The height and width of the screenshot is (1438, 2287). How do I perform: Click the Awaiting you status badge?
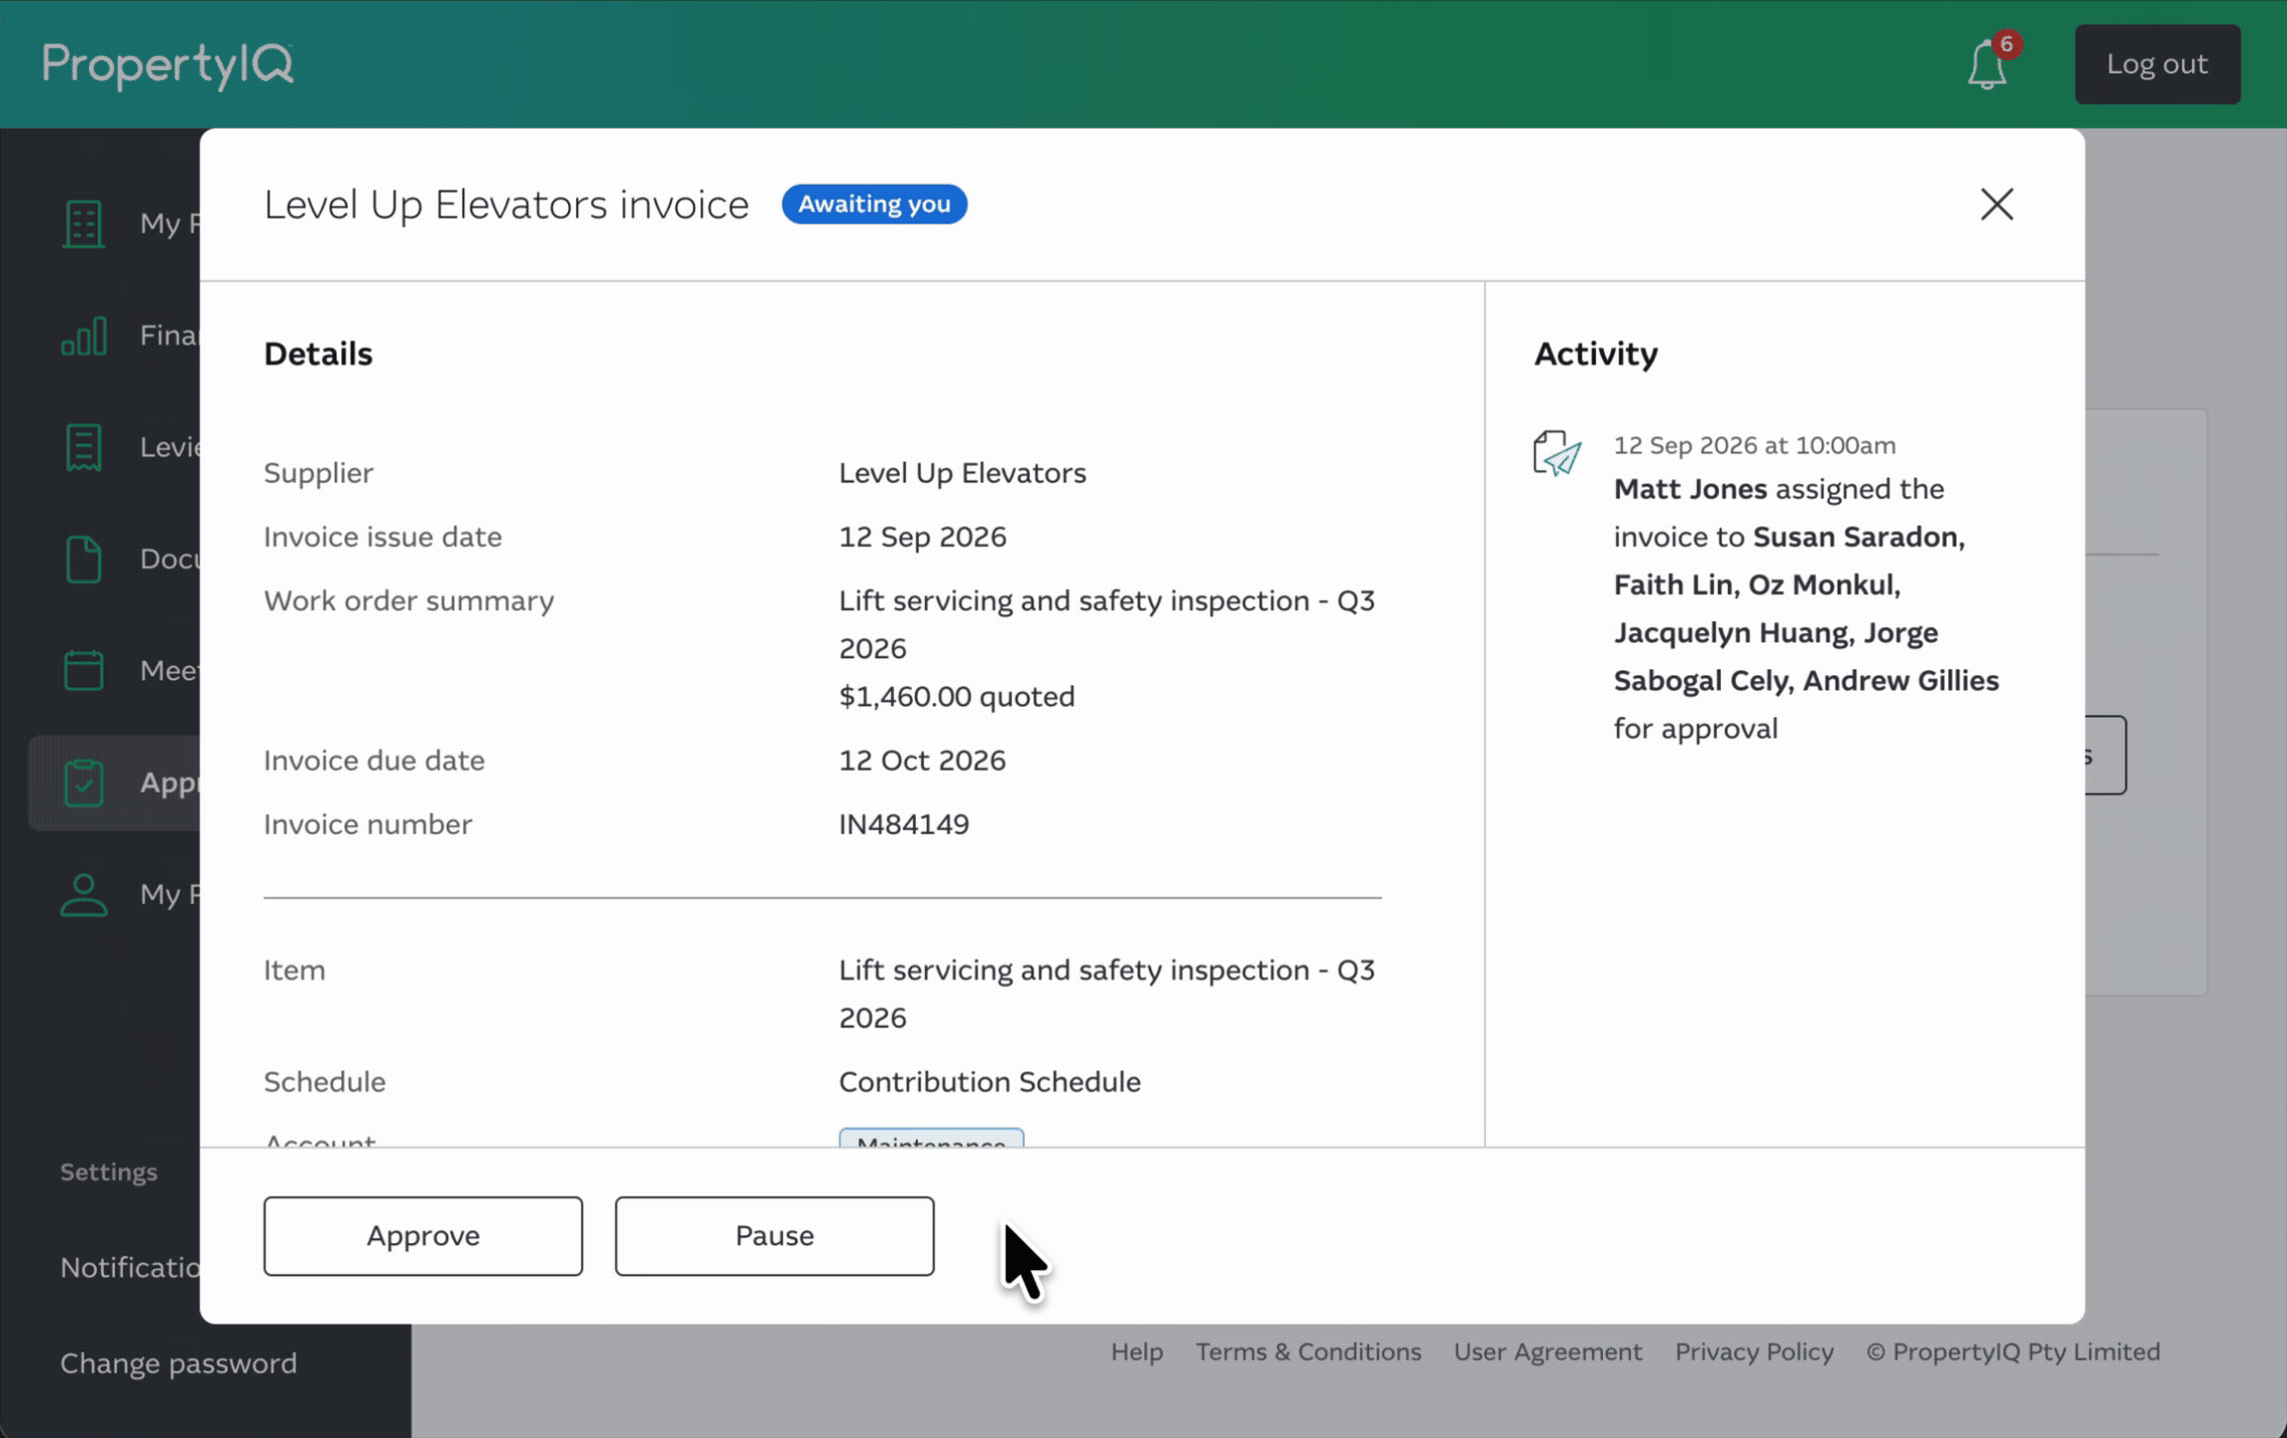[874, 204]
